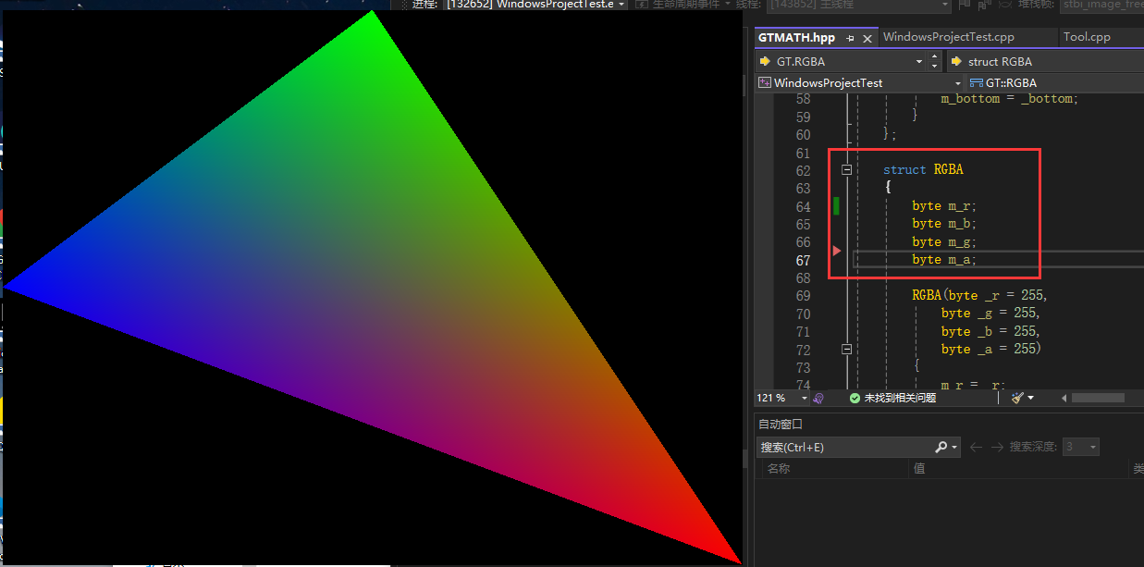Collapse the RGBA constructor block at line 72
This screenshot has width=1144, height=567.
click(x=846, y=350)
